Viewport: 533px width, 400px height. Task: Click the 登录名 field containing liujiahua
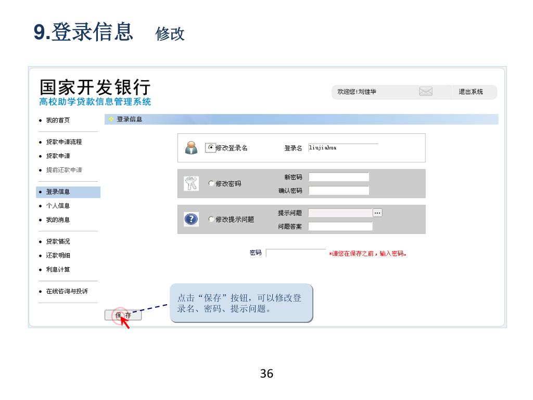tap(343, 147)
